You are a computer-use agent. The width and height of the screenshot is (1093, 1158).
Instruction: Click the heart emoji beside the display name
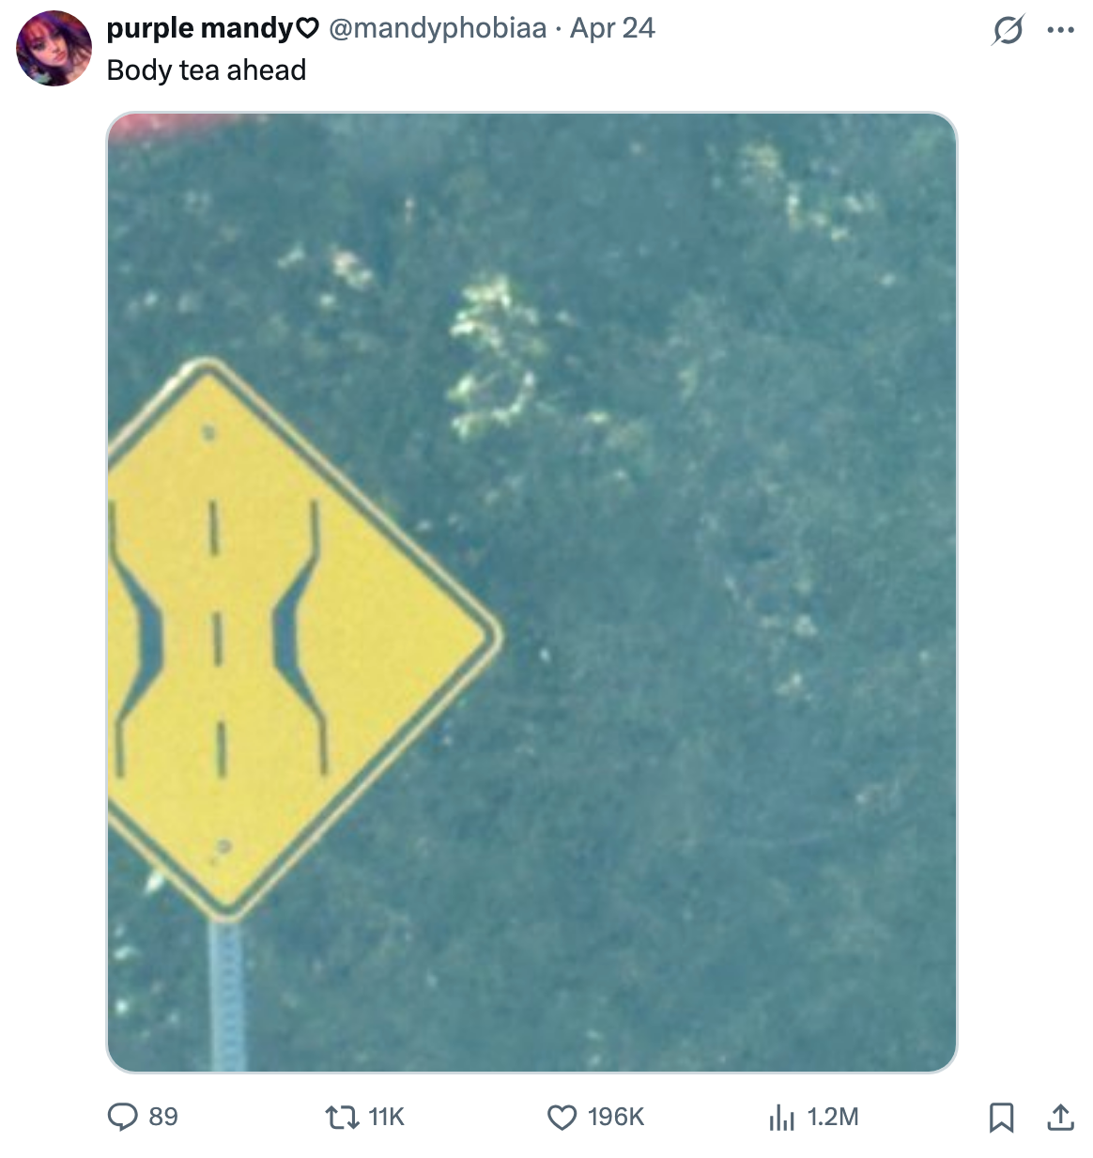[308, 29]
